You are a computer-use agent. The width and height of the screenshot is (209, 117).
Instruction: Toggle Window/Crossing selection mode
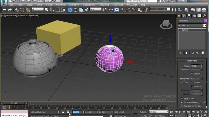click(x=63, y=10)
